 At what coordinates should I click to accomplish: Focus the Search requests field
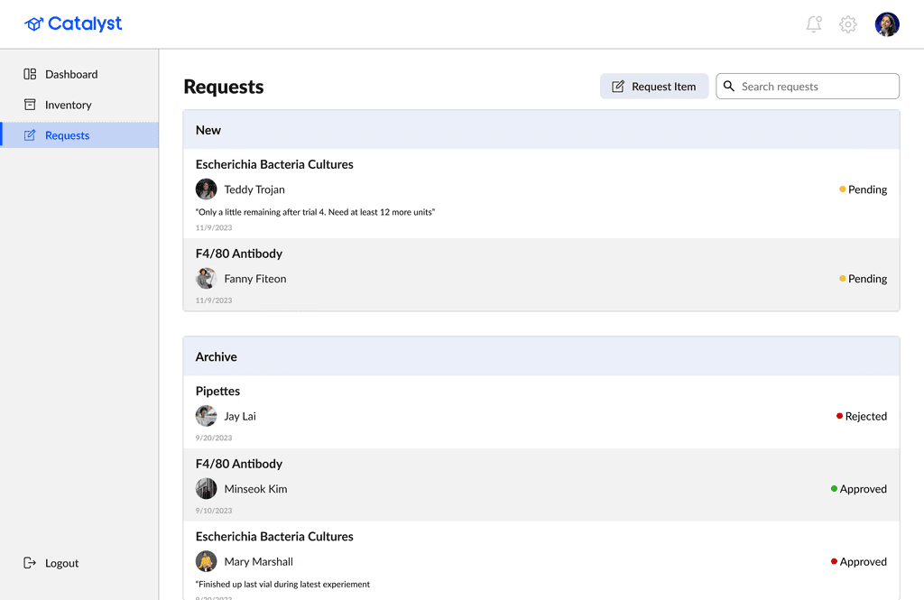(817, 87)
